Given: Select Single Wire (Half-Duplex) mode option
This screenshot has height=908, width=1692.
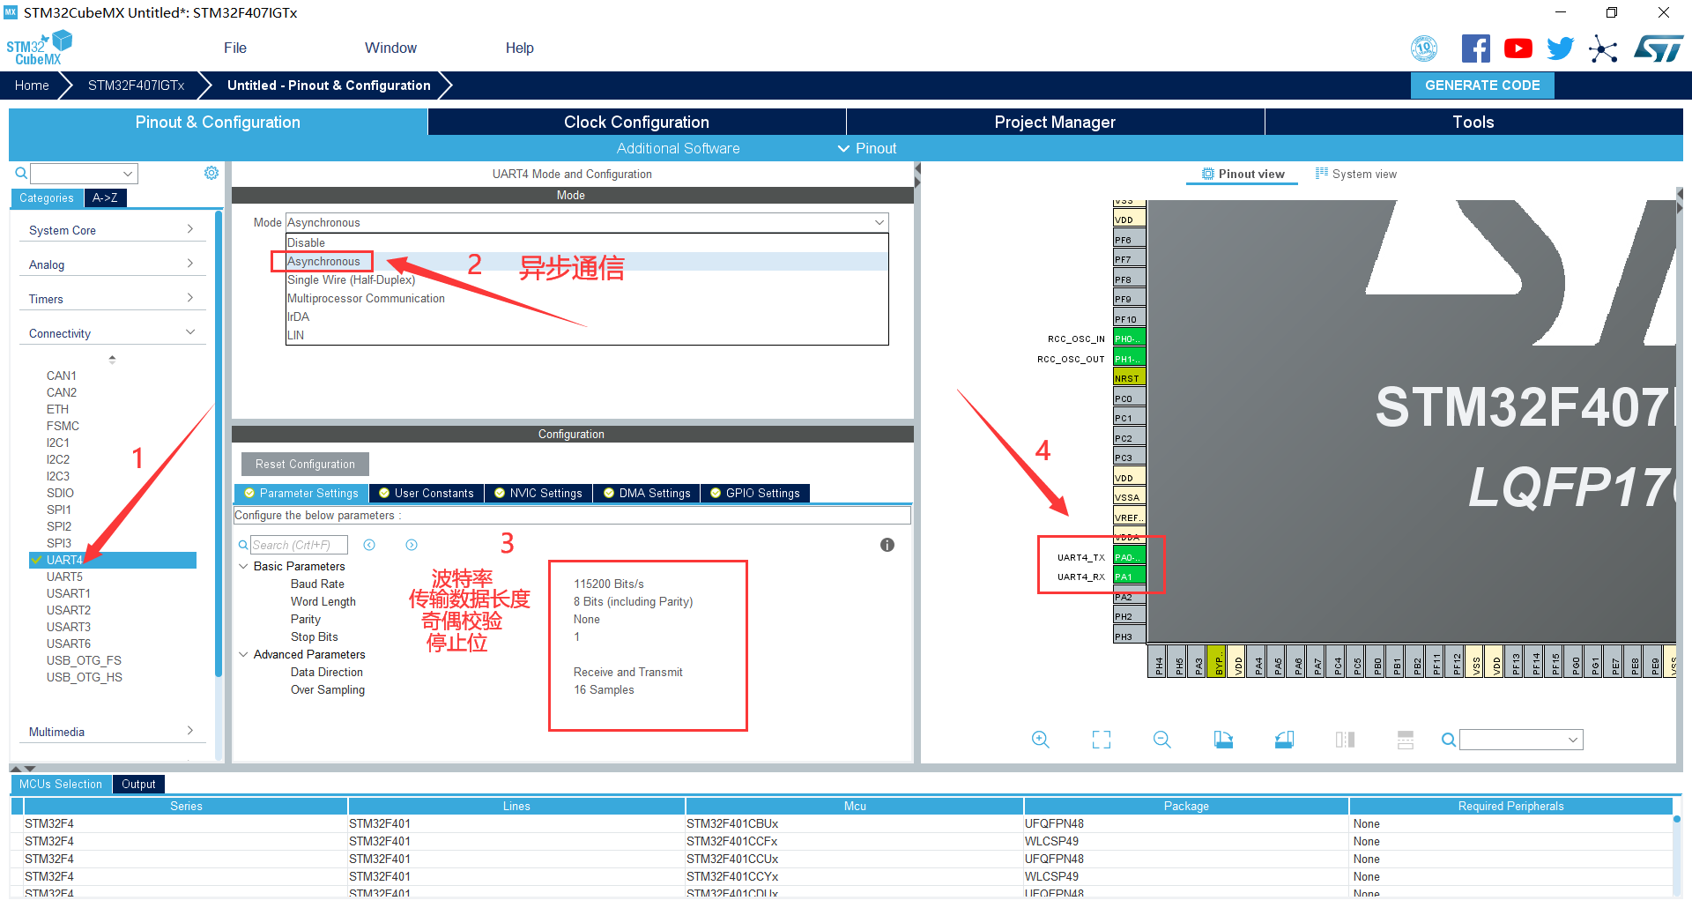Looking at the screenshot, I should (351, 279).
